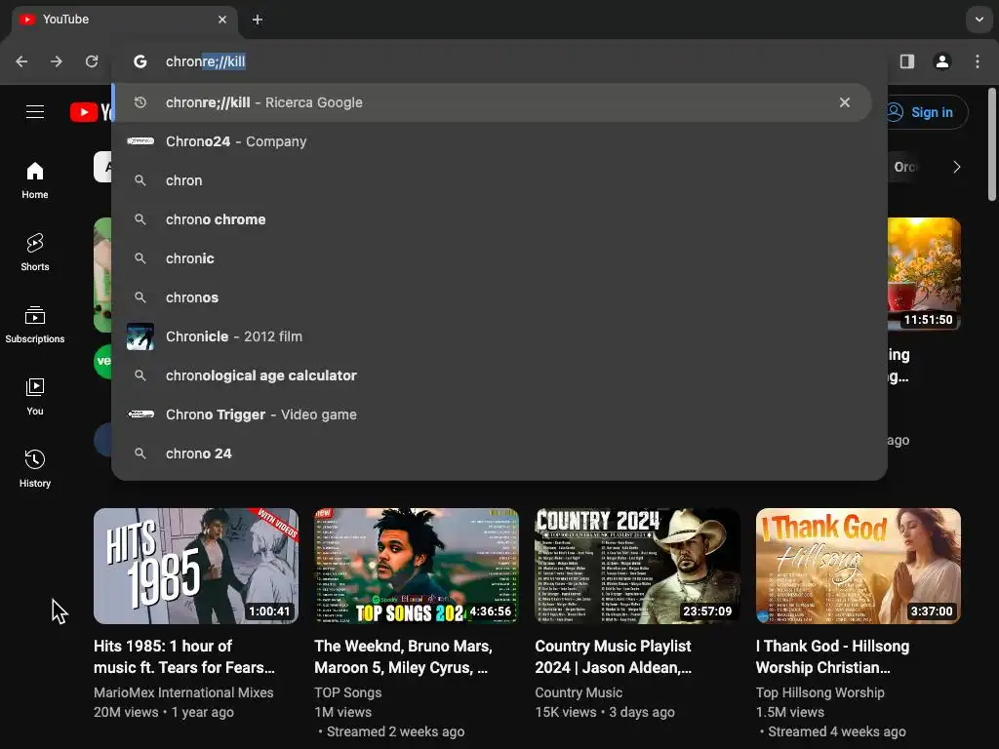The height and width of the screenshot is (749, 999).
Task: Open the Top Songs 2024 Weeknd thumbnail
Action: (x=417, y=566)
